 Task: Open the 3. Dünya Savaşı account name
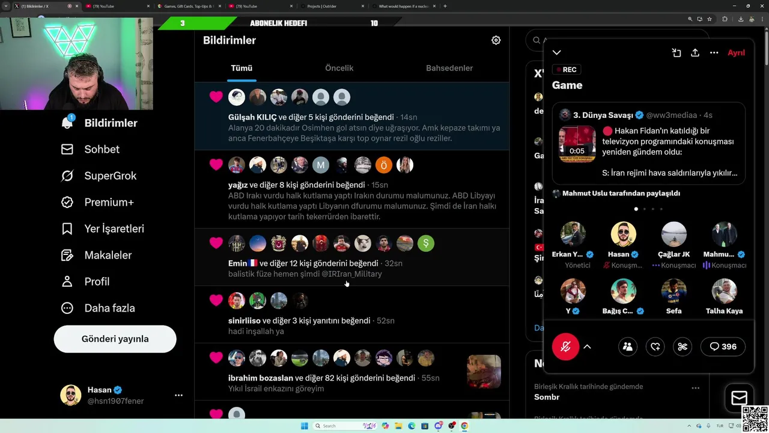603,115
